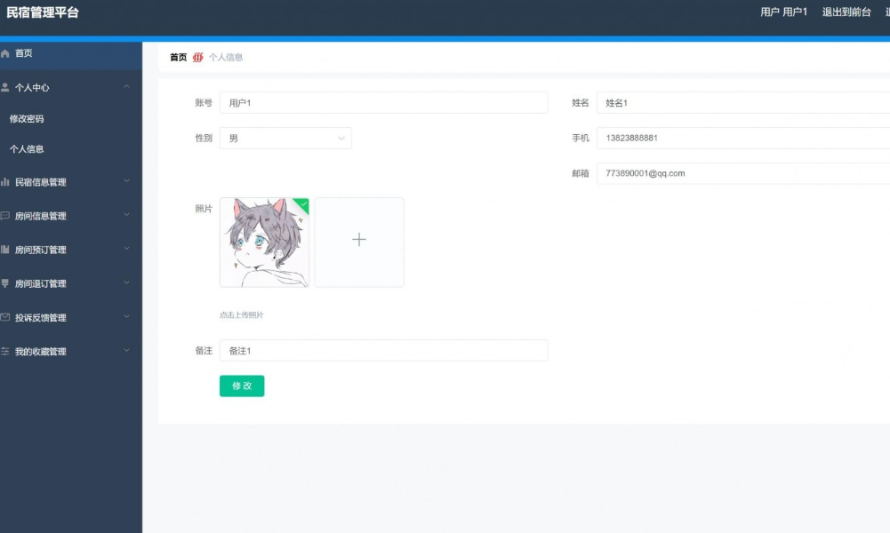Click the envelope icon beside 投诉反馈管理
This screenshot has width=890, height=533.
coord(5,317)
